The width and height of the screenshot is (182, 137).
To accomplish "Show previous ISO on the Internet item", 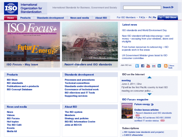I will coord(149,77).
